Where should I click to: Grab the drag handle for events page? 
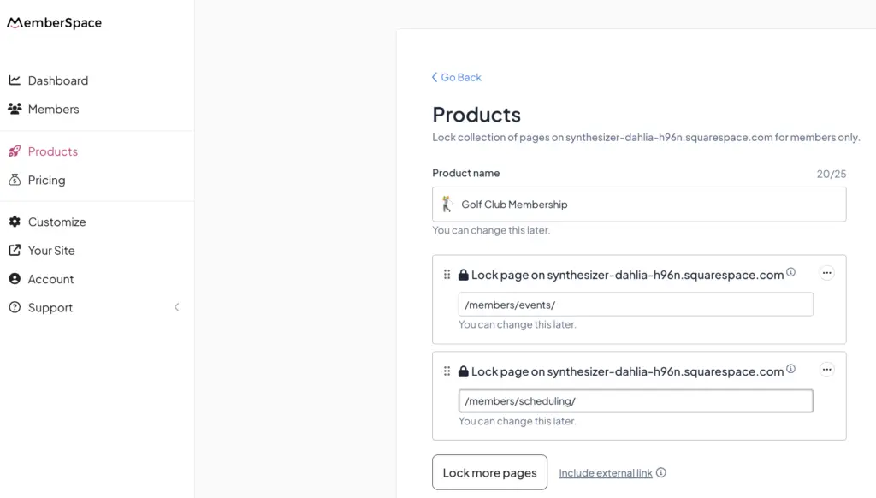447,275
